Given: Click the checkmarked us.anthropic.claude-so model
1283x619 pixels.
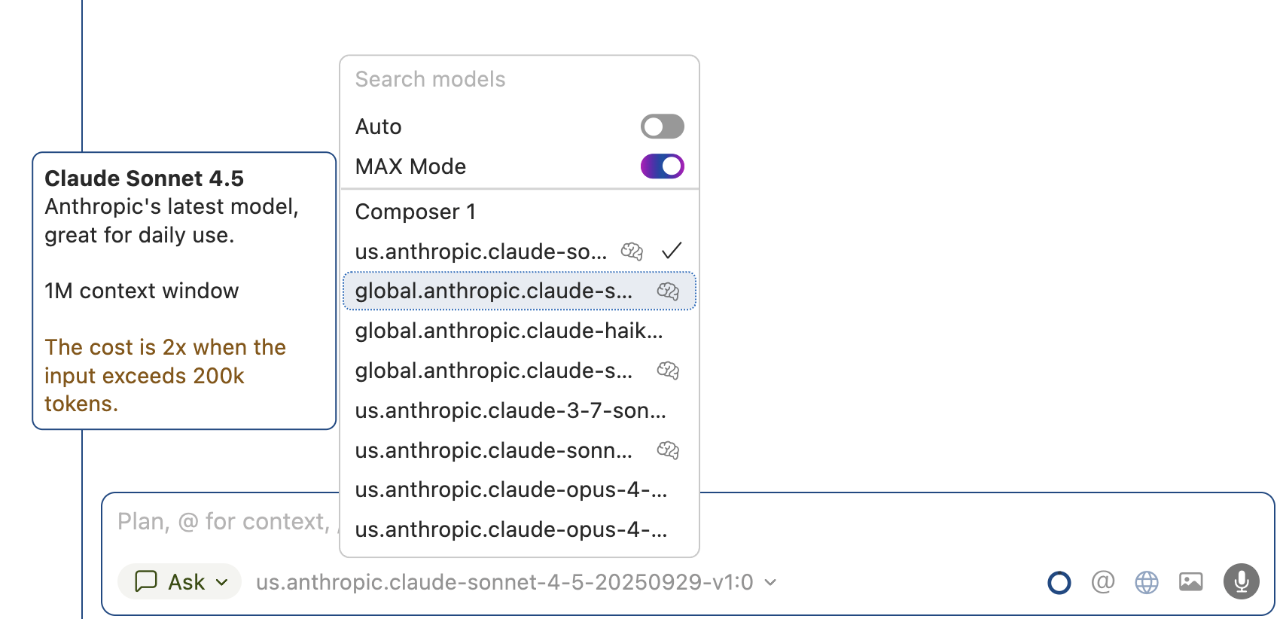Looking at the screenshot, I should coord(482,252).
